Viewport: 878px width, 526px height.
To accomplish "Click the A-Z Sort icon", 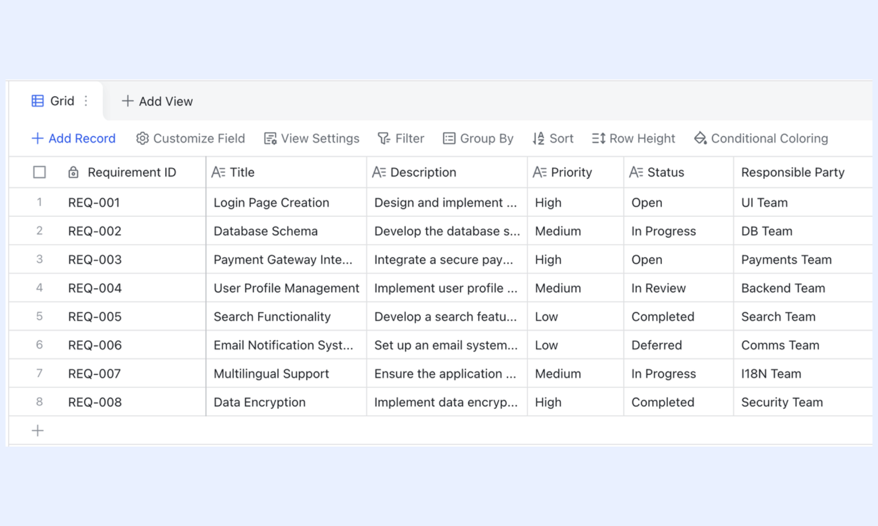I will [x=539, y=139].
